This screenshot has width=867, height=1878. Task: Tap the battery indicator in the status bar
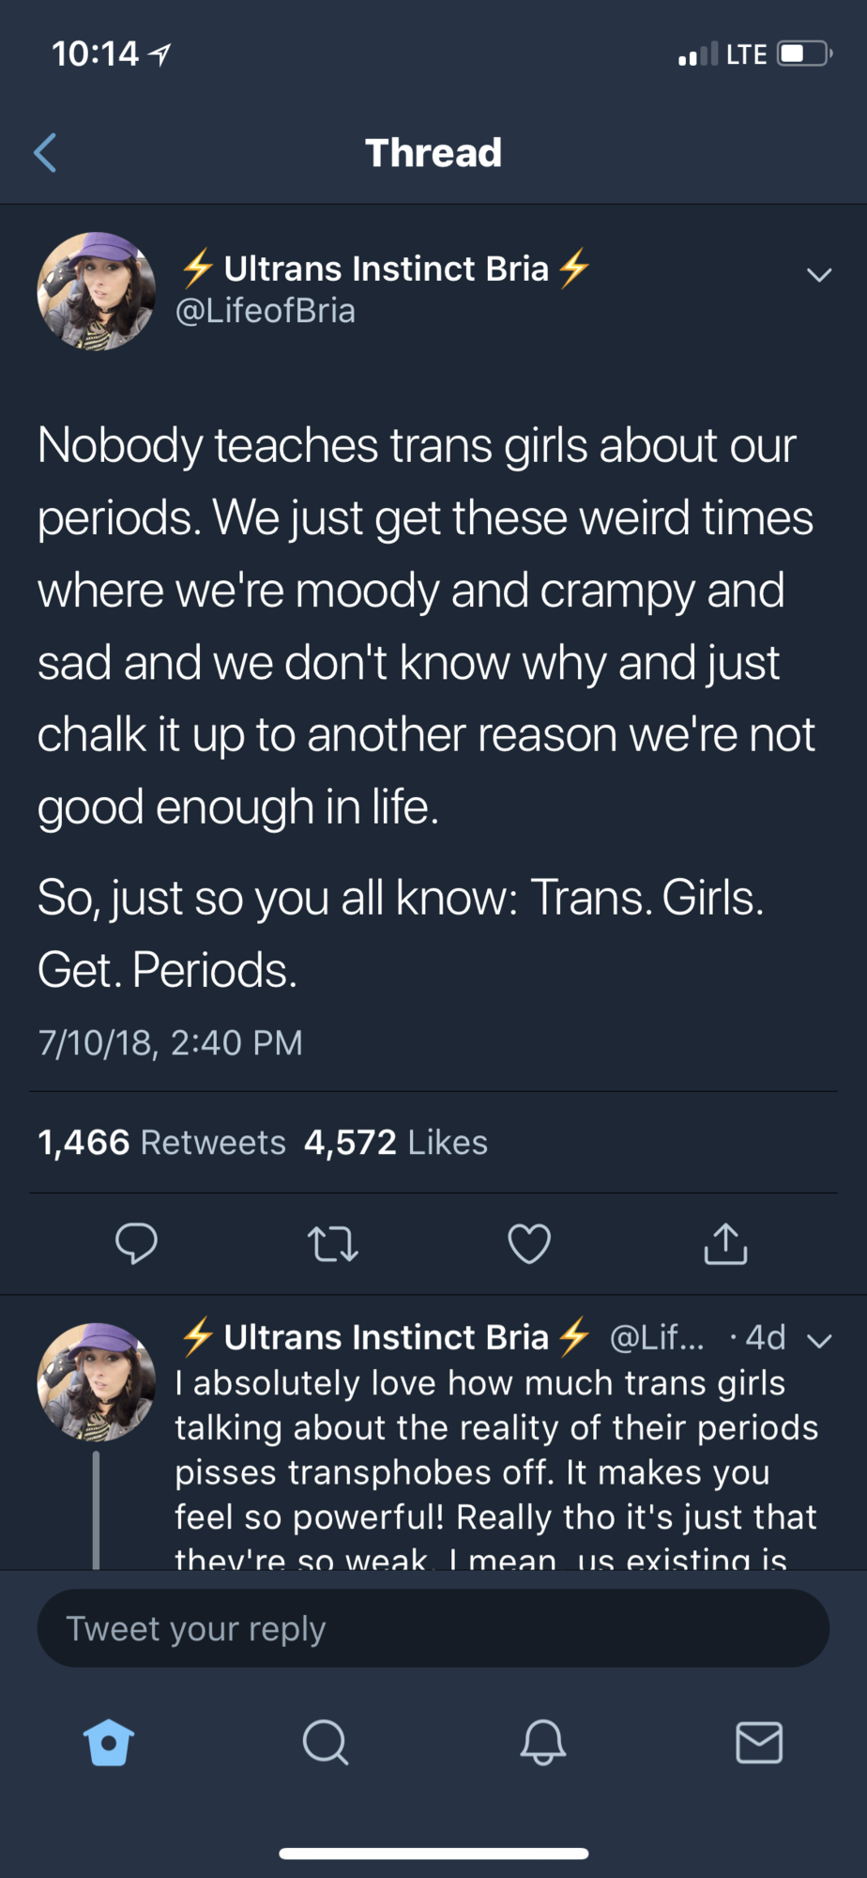click(804, 54)
